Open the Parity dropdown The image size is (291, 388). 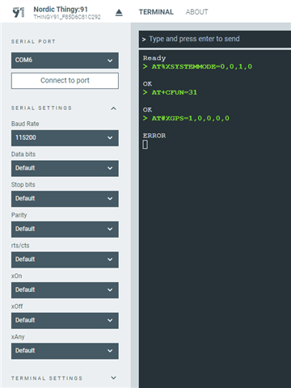coord(65,230)
